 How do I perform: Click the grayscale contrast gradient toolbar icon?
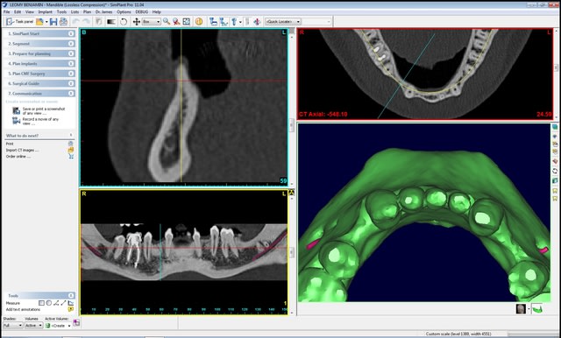tap(111, 22)
